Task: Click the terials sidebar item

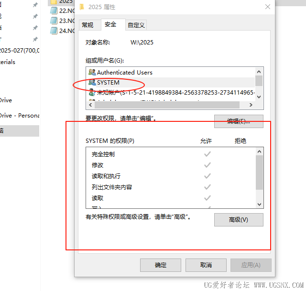Action: coord(8,62)
